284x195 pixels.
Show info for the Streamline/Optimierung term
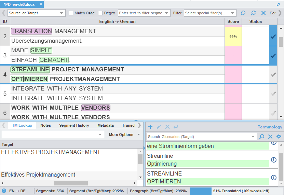[273, 160]
